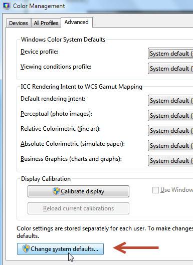Viewport: 193px width, 265px height.
Task: Click ICC Rendering Intent to WCS Gamut Mapping heading
Action: coord(81,87)
